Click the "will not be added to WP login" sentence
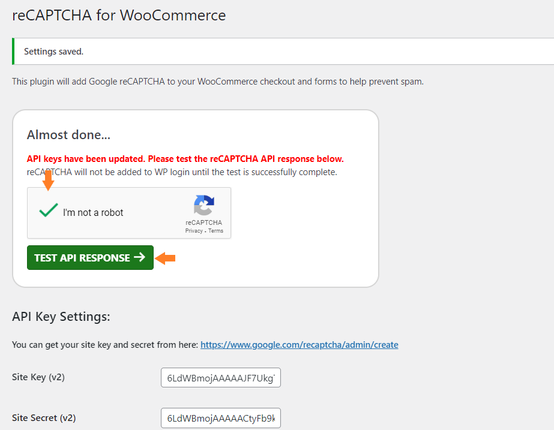This screenshot has height=430, width=554. (182, 172)
